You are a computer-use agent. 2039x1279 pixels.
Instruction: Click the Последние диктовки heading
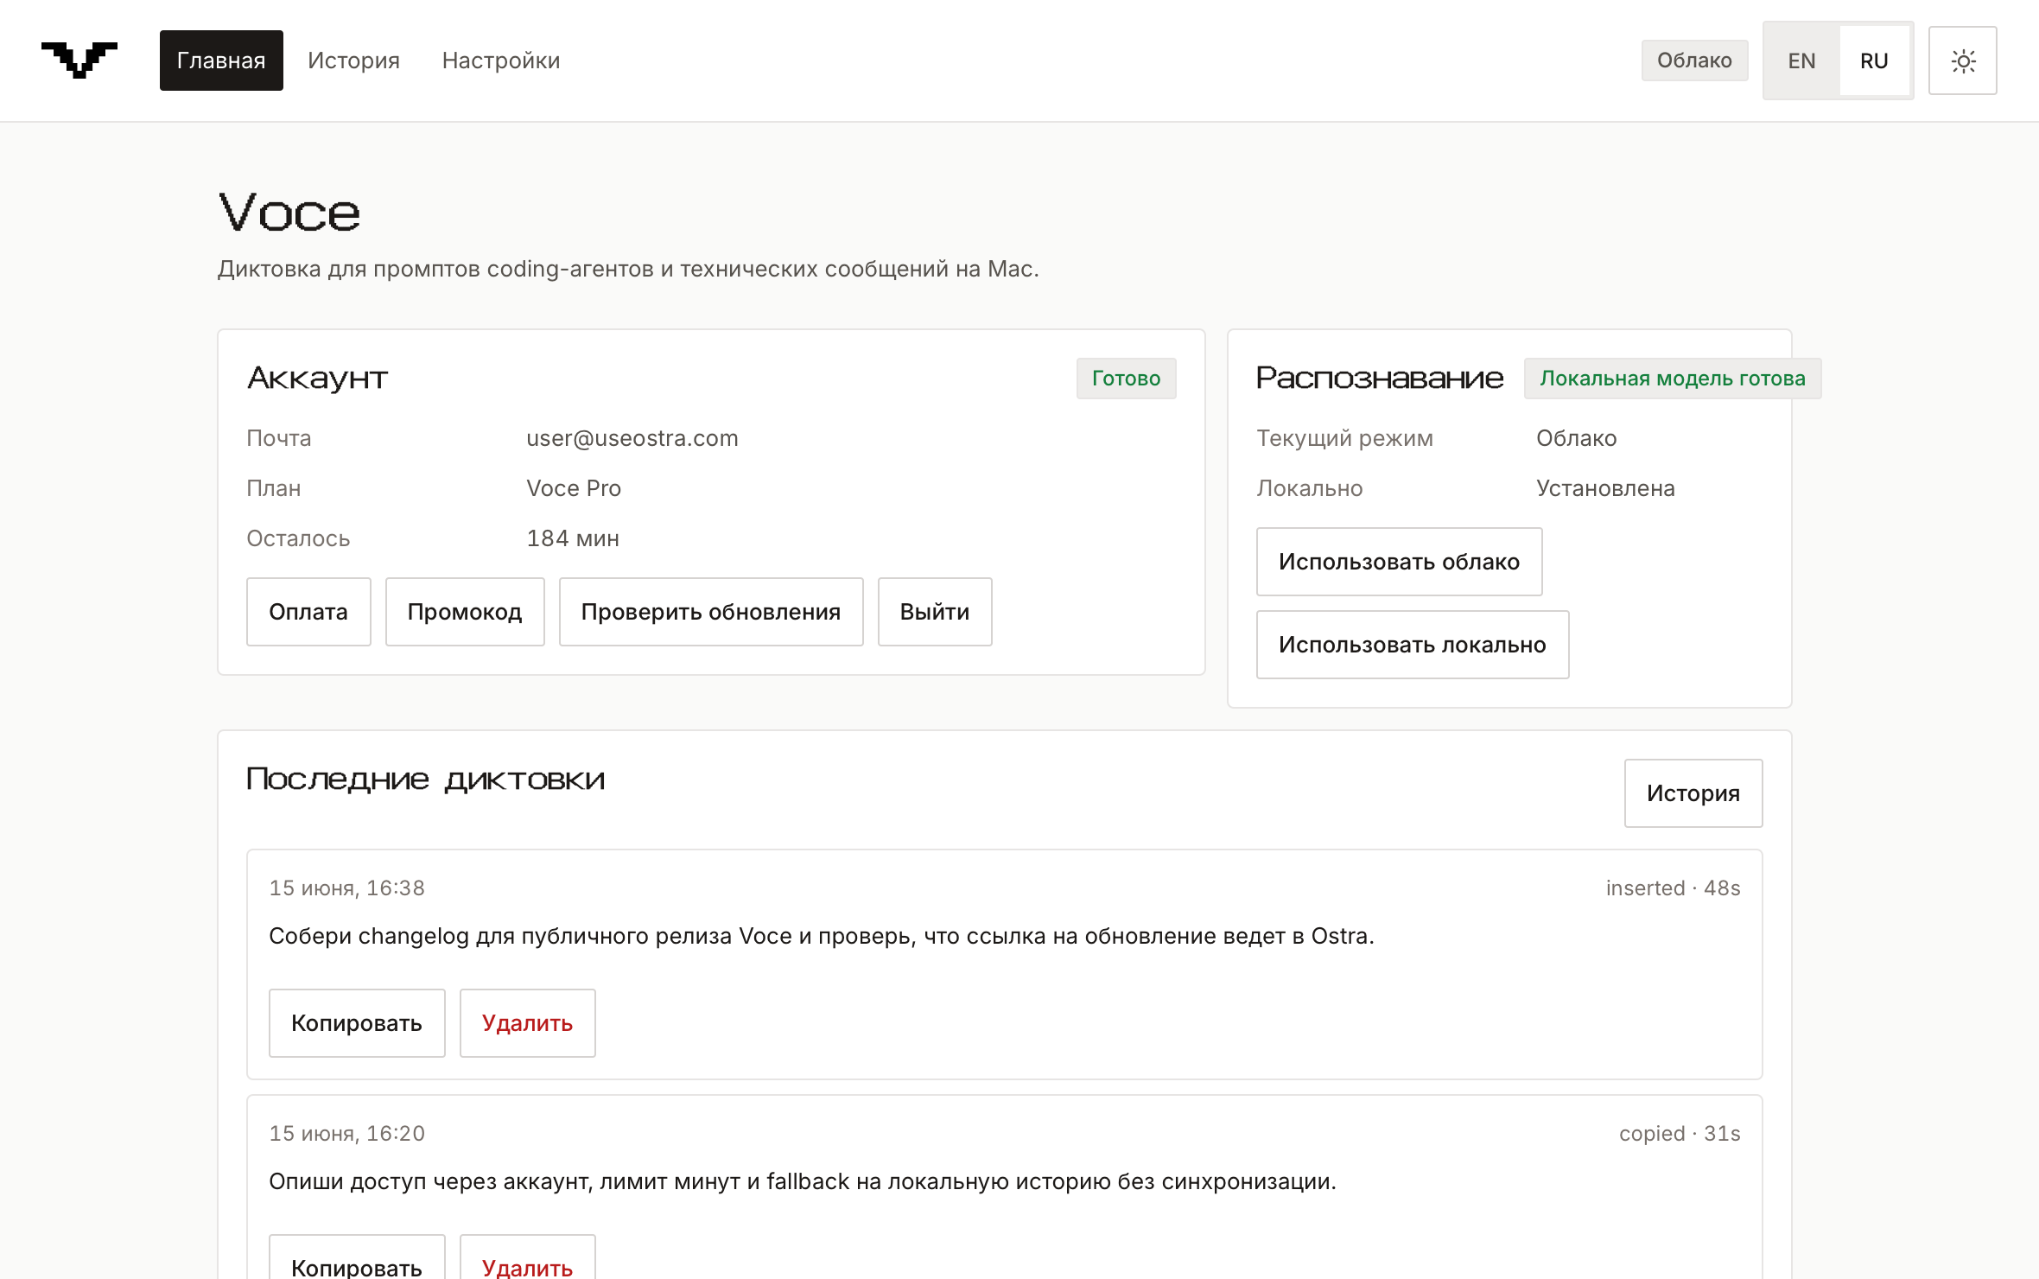(x=426, y=779)
